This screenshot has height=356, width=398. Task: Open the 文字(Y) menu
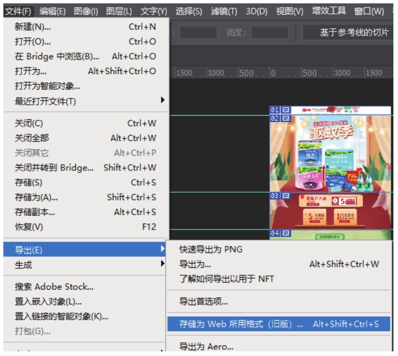pyautogui.click(x=154, y=11)
